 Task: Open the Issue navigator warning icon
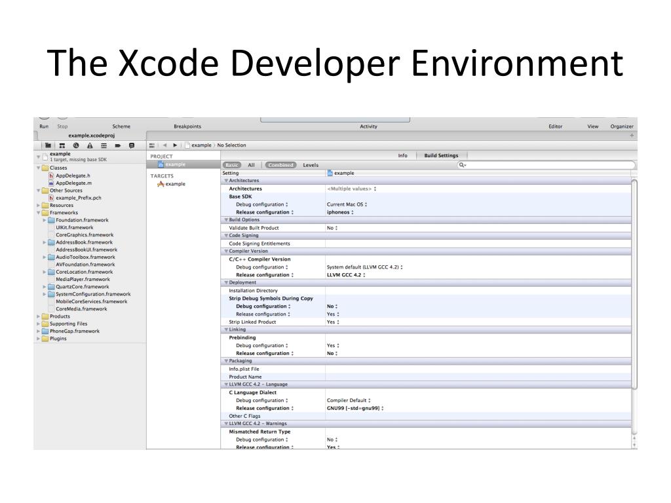tap(90, 145)
